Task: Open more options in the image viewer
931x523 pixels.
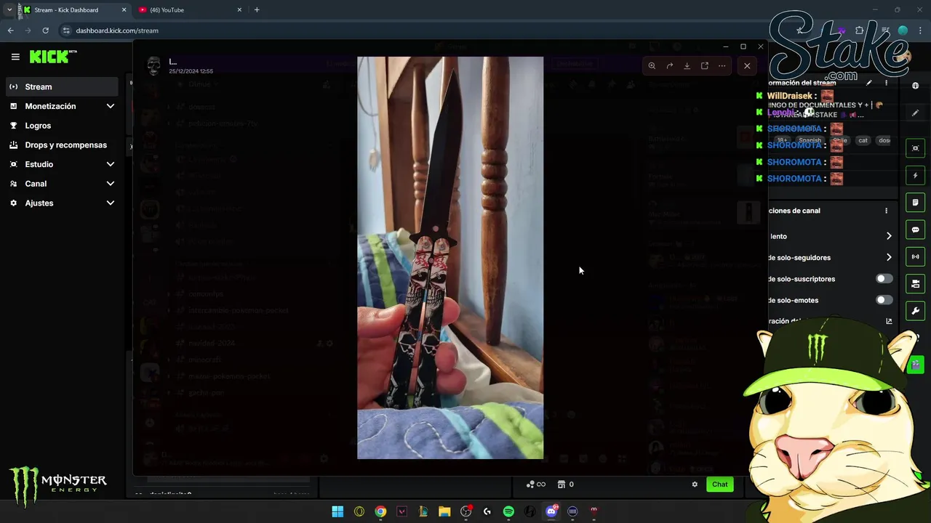Action: pyautogui.click(x=722, y=65)
